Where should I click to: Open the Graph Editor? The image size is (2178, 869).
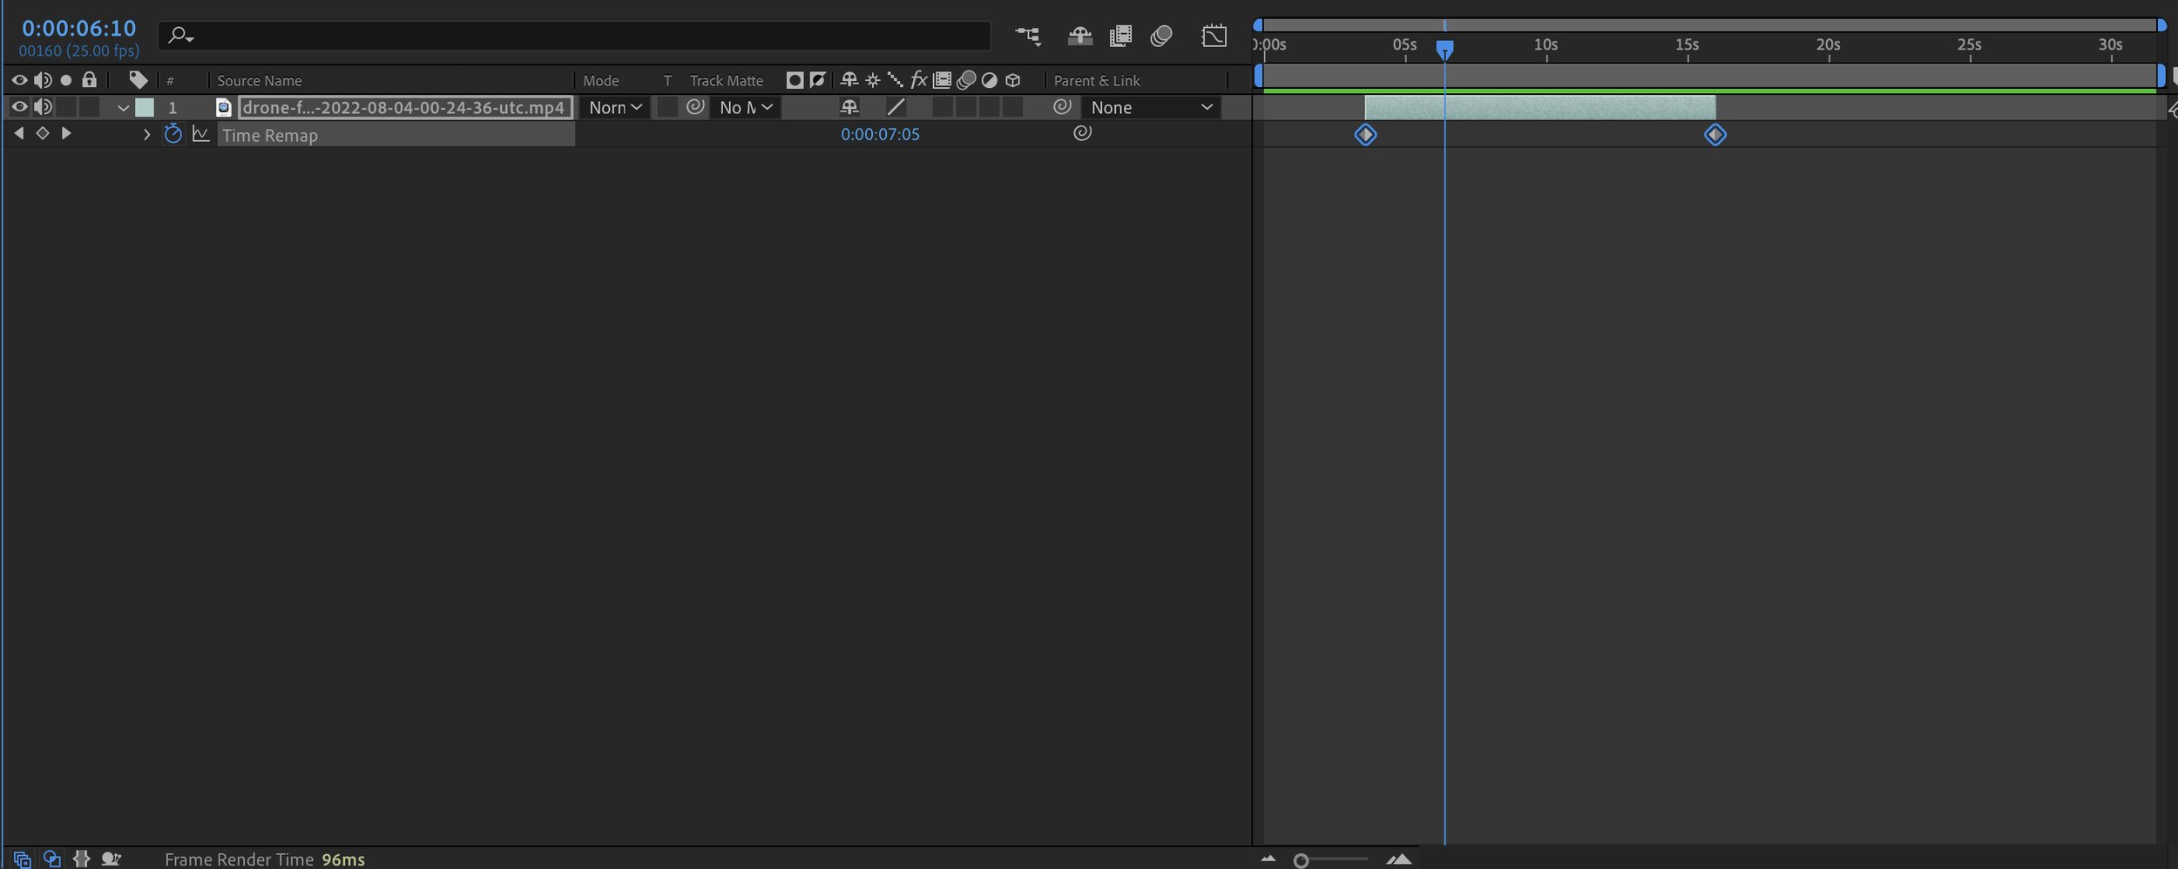(x=1215, y=36)
